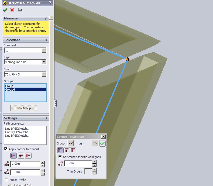Open the Standard dropdown showing iso
Image resolution: width=213 pixels, height=186 pixels.
44,50
